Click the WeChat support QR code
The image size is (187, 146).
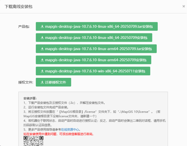pyautogui.click(x=33, y=141)
